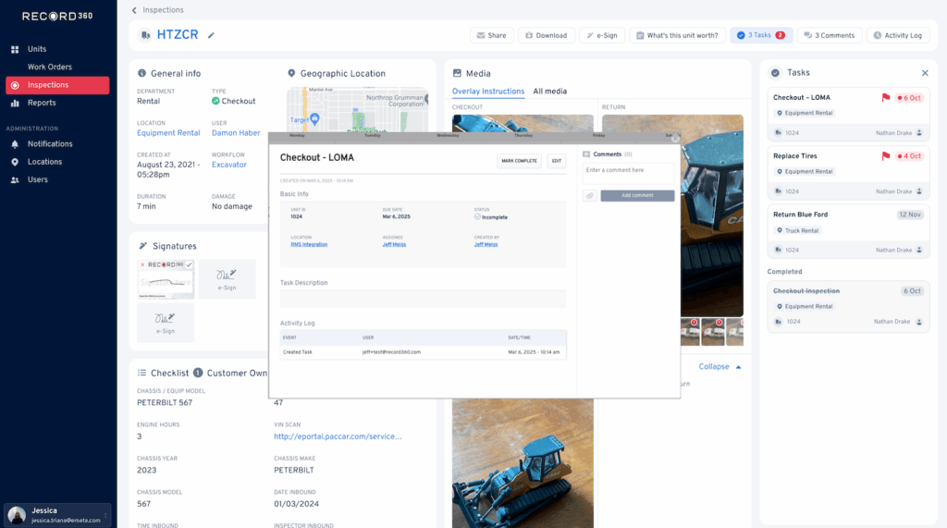Open the Equipment Rental location link

168,133
